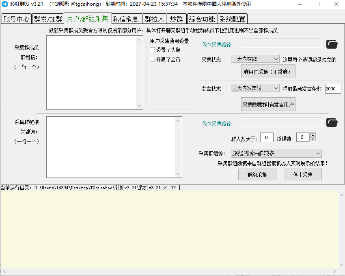Screen dimensions: 345x276
Task: Enable the 设置了头像 checkbox
Action: point(153,50)
